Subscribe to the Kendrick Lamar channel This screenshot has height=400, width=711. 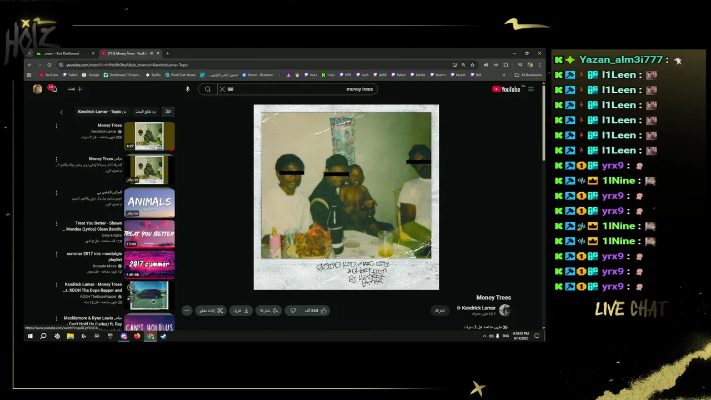point(440,311)
